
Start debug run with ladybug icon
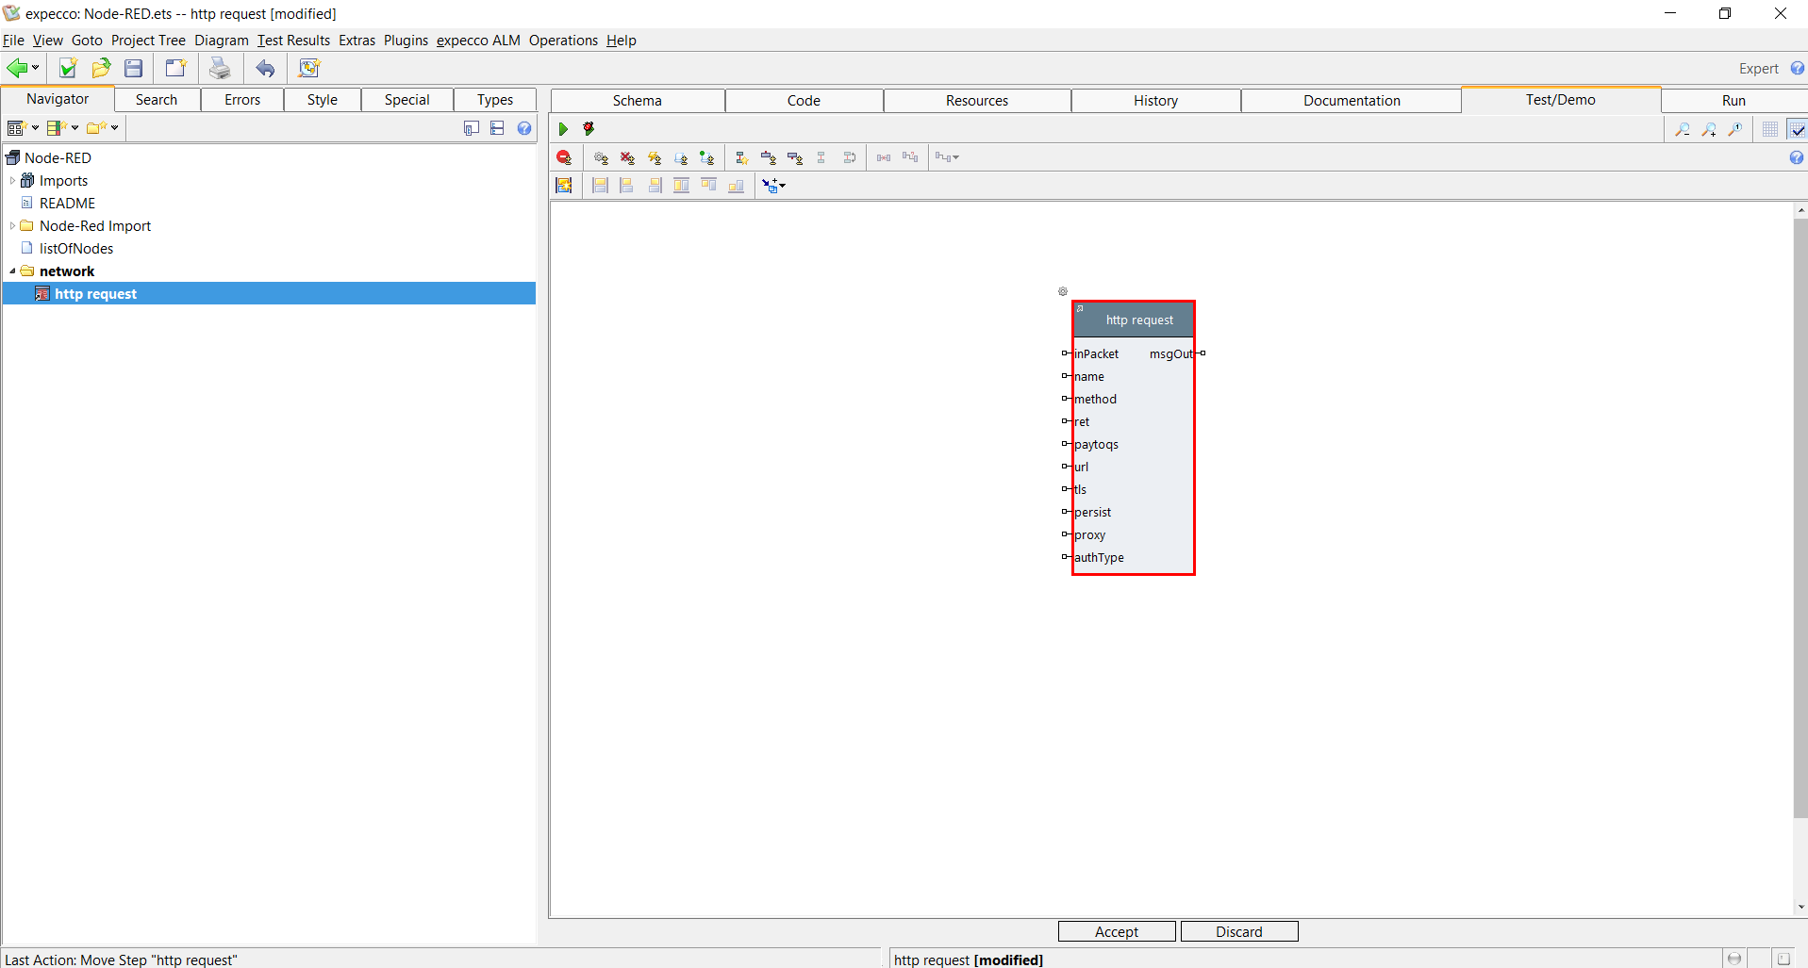point(589,129)
